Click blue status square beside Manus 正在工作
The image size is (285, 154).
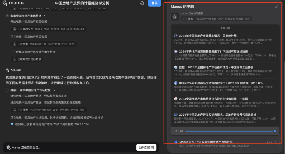[176, 142]
